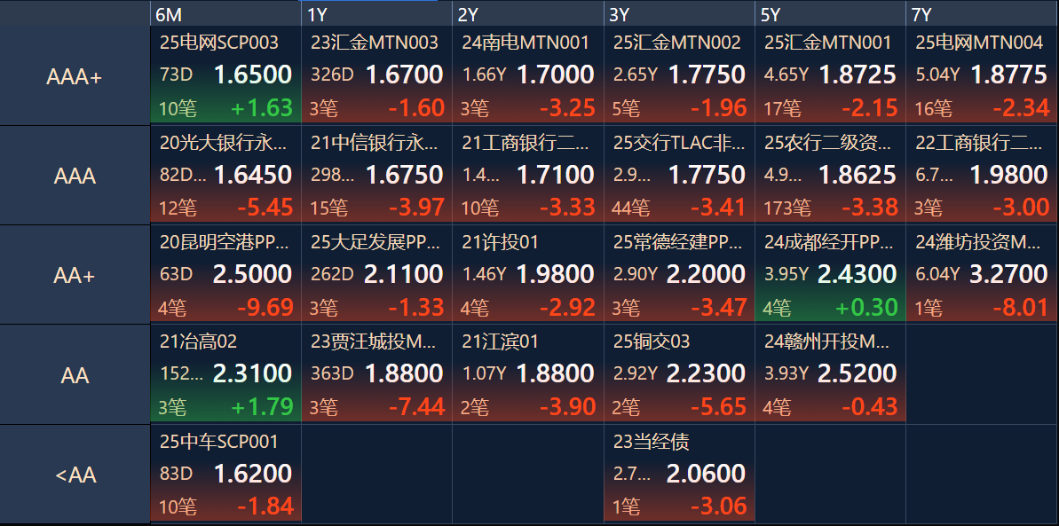Click the 23当经债 bond tile
The image size is (1059, 526).
(x=679, y=474)
